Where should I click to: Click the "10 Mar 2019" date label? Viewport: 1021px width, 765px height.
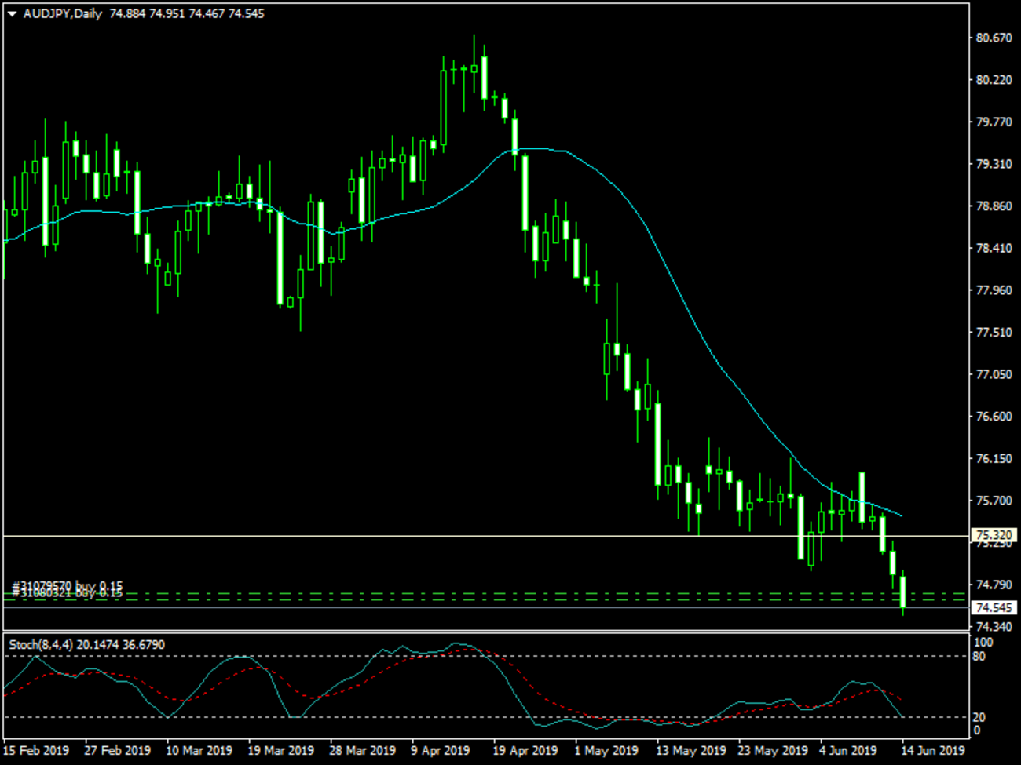tap(199, 750)
